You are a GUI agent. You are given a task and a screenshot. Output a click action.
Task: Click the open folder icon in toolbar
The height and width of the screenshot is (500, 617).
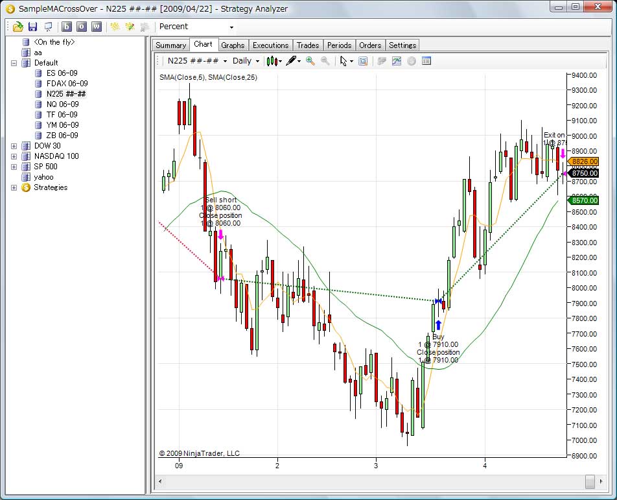17,27
